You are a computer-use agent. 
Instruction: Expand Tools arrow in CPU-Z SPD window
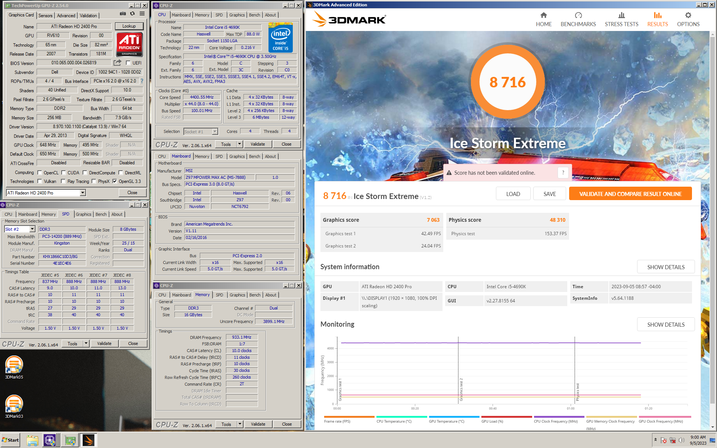(86, 343)
